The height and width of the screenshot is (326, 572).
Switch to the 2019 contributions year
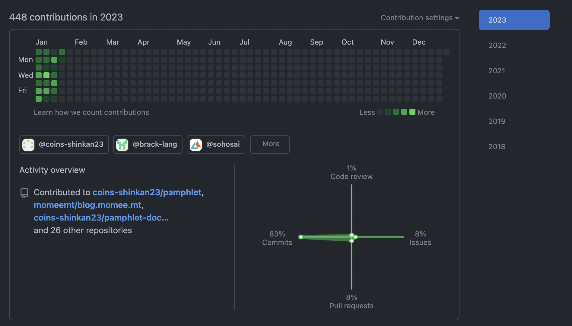click(x=497, y=121)
